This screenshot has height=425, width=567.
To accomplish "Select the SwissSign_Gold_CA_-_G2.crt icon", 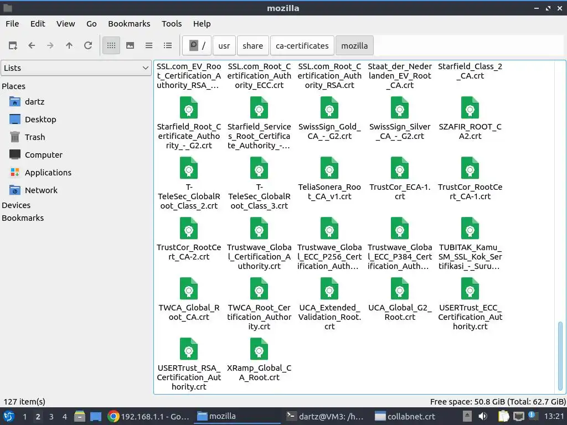I will [329, 108].
